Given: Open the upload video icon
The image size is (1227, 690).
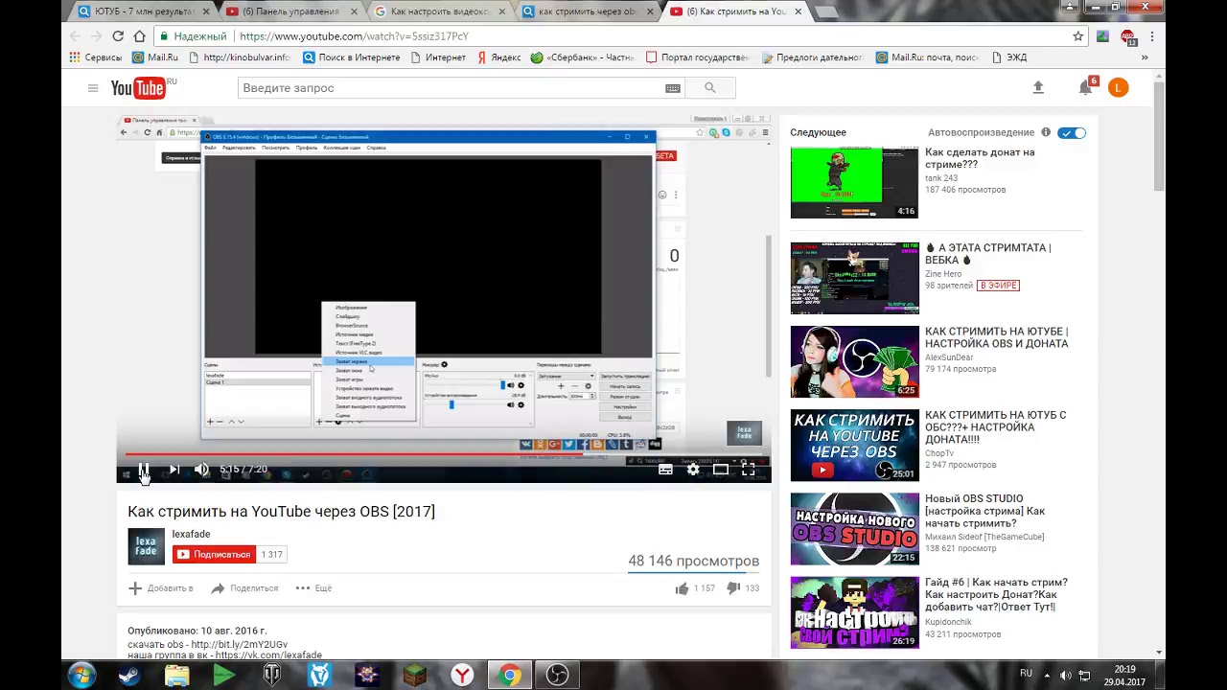Looking at the screenshot, I should [x=1038, y=88].
